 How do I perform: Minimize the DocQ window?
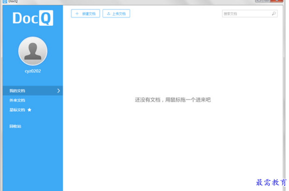(x=259, y=1)
